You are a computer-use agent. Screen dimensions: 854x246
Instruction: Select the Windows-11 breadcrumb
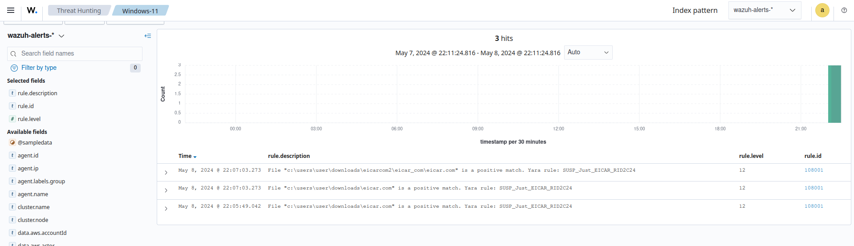click(140, 11)
